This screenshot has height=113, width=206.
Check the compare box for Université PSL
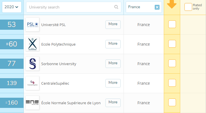(172, 24)
